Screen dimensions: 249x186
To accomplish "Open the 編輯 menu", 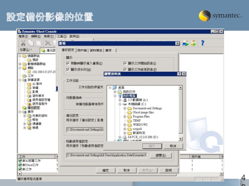I will pos(36,36).
